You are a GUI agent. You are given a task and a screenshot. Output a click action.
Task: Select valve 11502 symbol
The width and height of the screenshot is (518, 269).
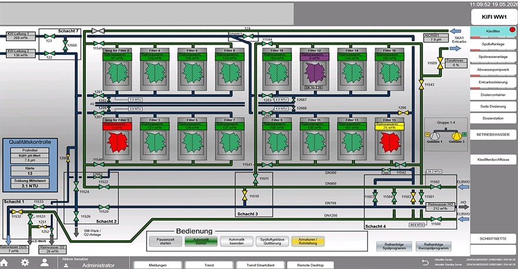pyautogui.click(x=435, y=187)
